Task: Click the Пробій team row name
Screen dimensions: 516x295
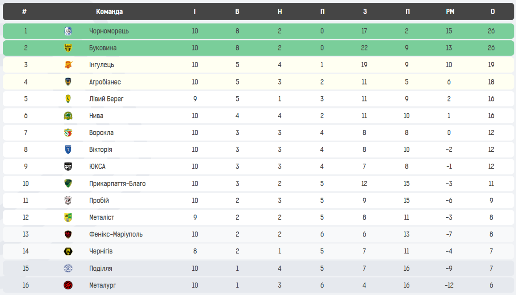Action: pos(99,201)
